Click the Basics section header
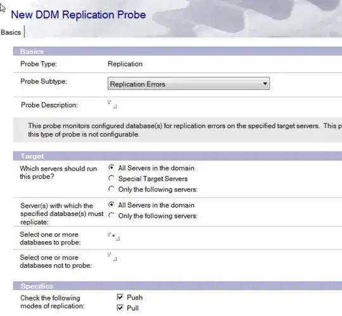 pos(177,51)
